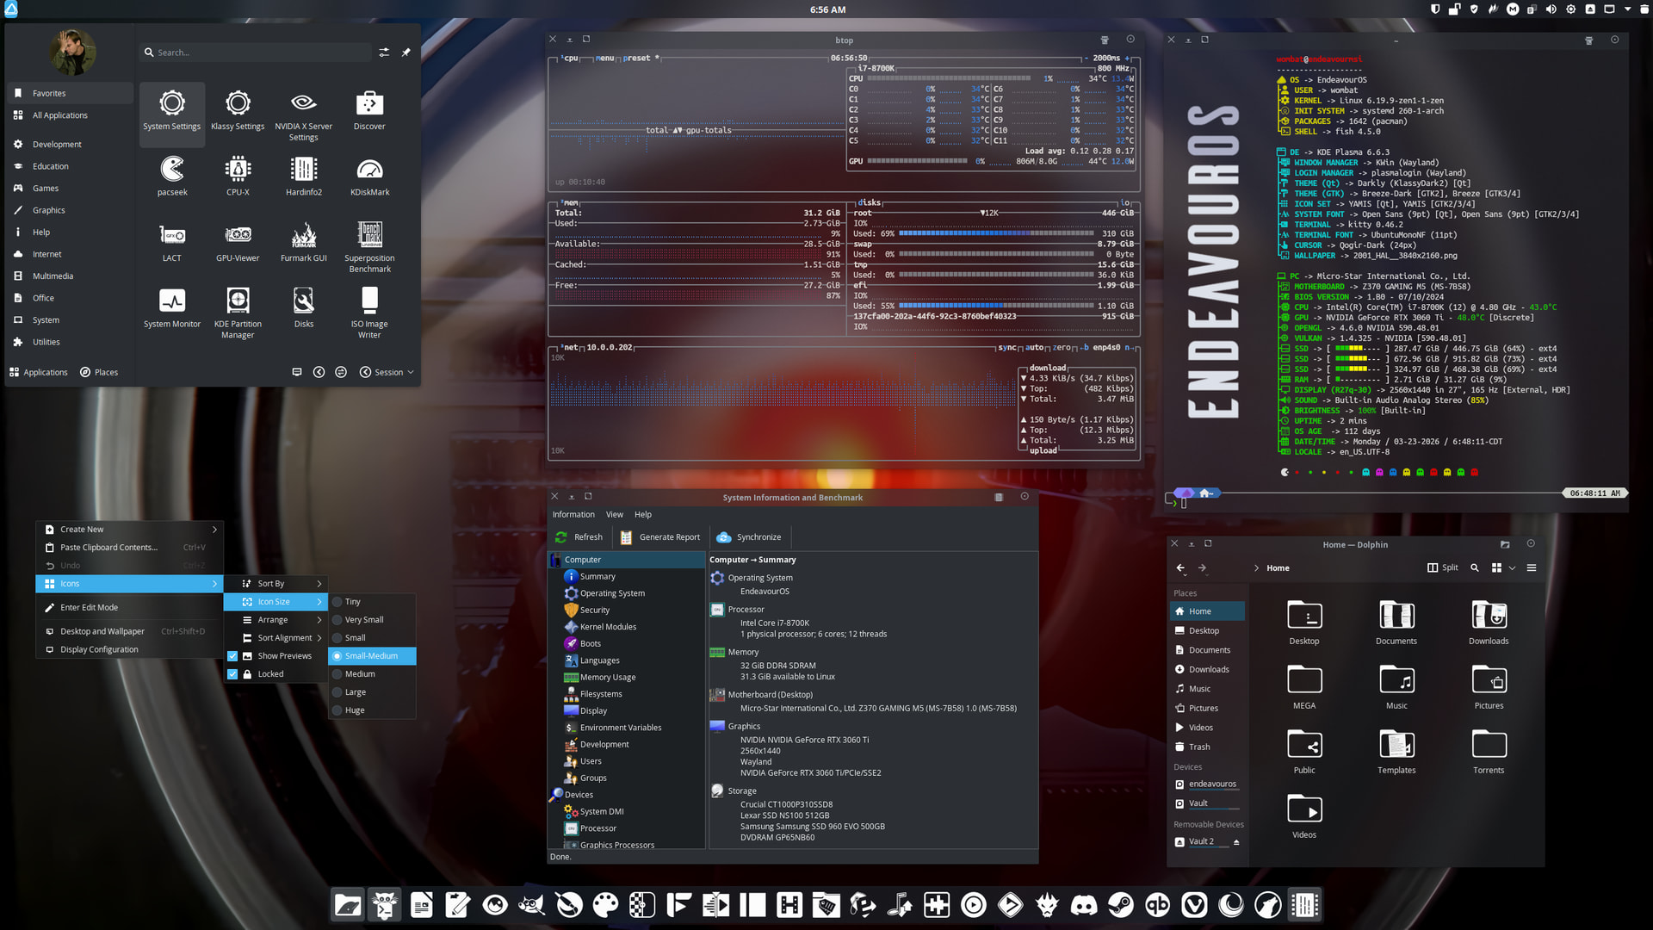Image resolution: width=1653 pixels, height=930 pixels.
Task: Open the Sort By submenu arrow
Action: coord(319,584)
